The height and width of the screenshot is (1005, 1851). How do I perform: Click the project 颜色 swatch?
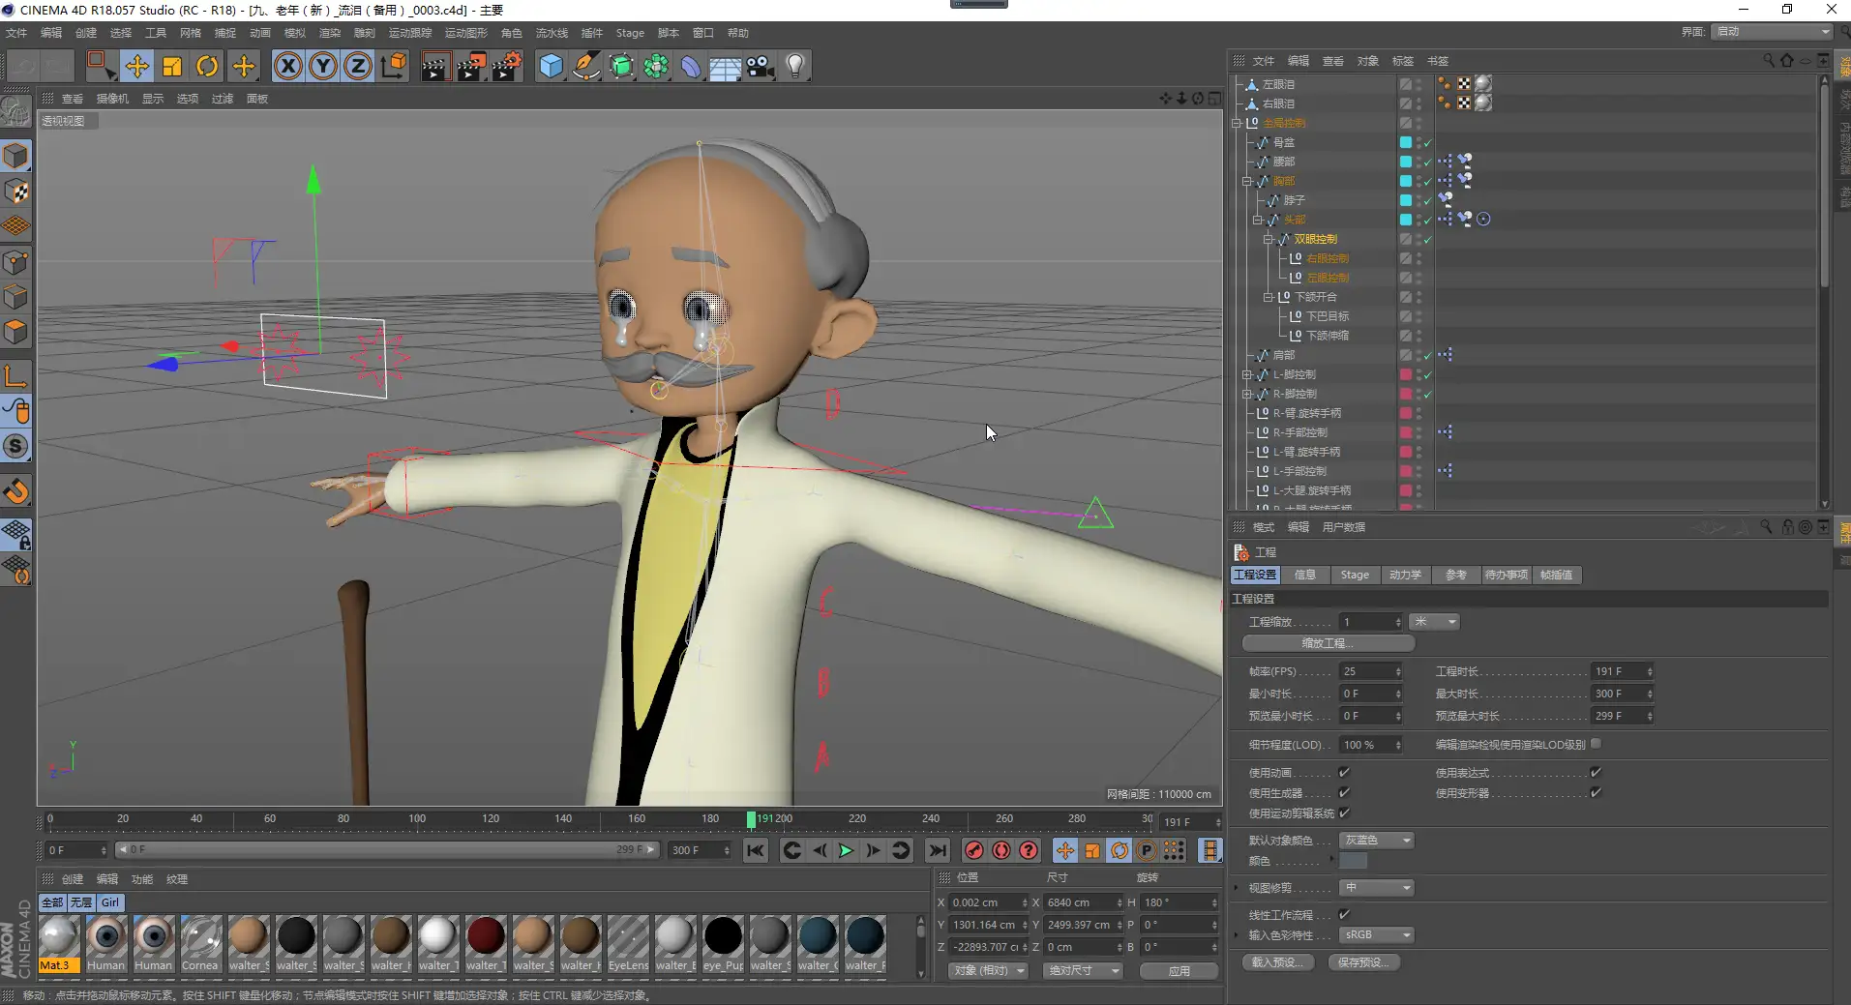pyautogui.click(x=1353, y=861)
